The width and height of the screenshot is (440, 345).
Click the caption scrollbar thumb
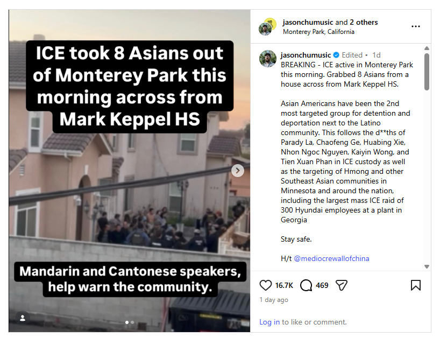[427, 72]
